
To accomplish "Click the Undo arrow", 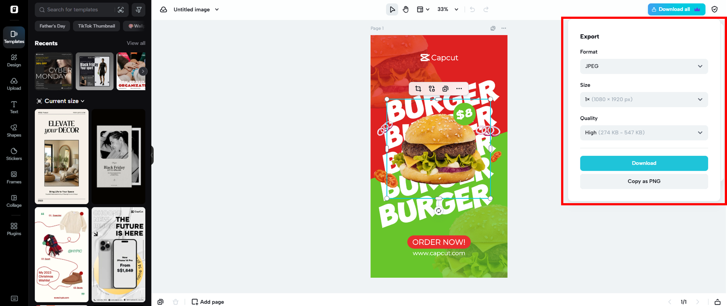I will point(472,9).
